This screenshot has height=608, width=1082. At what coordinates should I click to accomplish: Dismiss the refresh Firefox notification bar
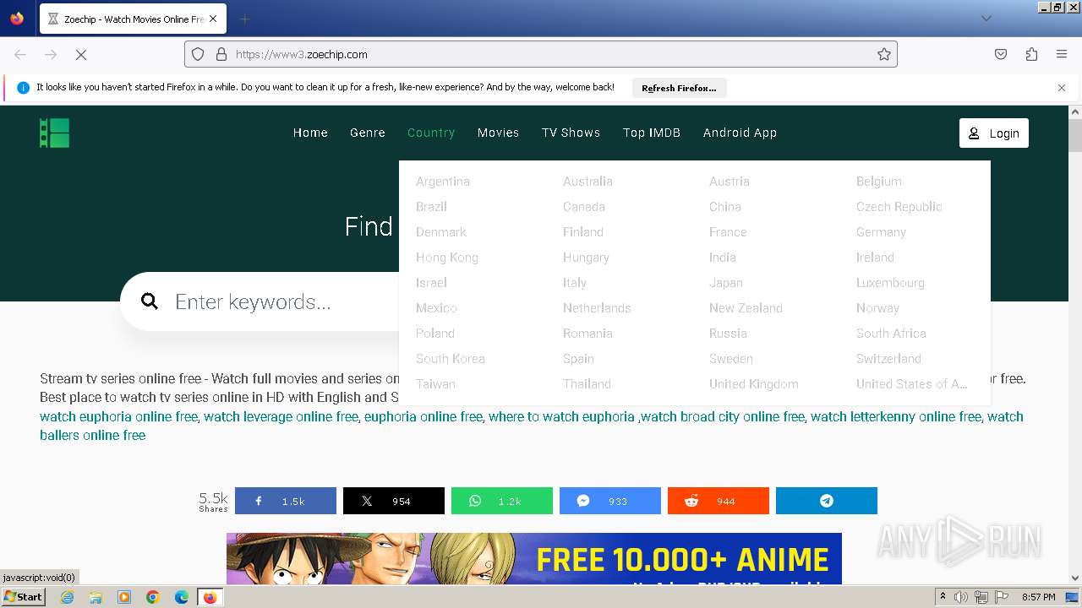click(x=1062, y=88)
